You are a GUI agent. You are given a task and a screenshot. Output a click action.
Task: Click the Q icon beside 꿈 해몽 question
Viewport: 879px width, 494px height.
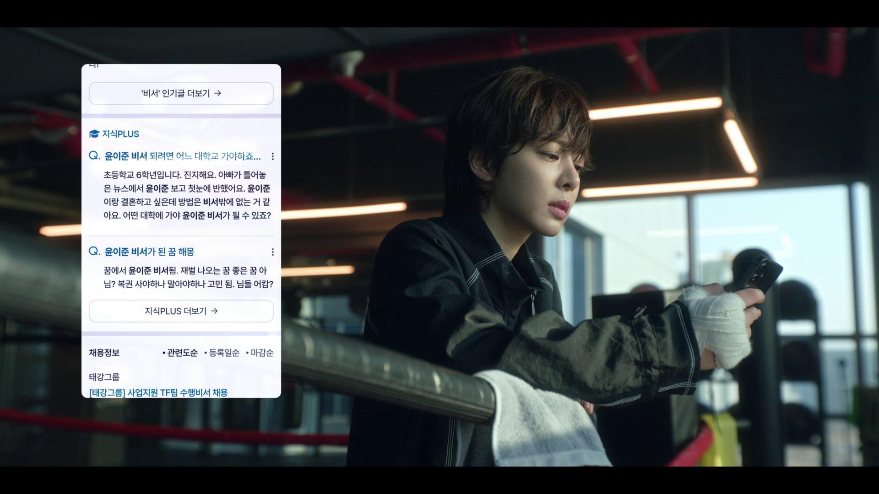(x=94, y=252)
